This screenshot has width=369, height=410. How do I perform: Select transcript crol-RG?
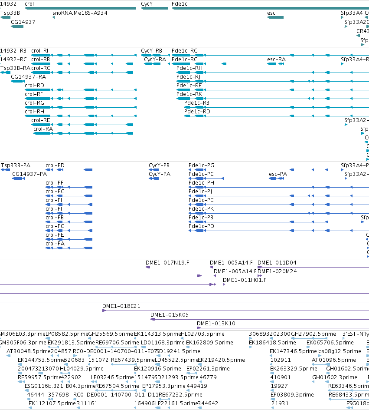(81, 107)
